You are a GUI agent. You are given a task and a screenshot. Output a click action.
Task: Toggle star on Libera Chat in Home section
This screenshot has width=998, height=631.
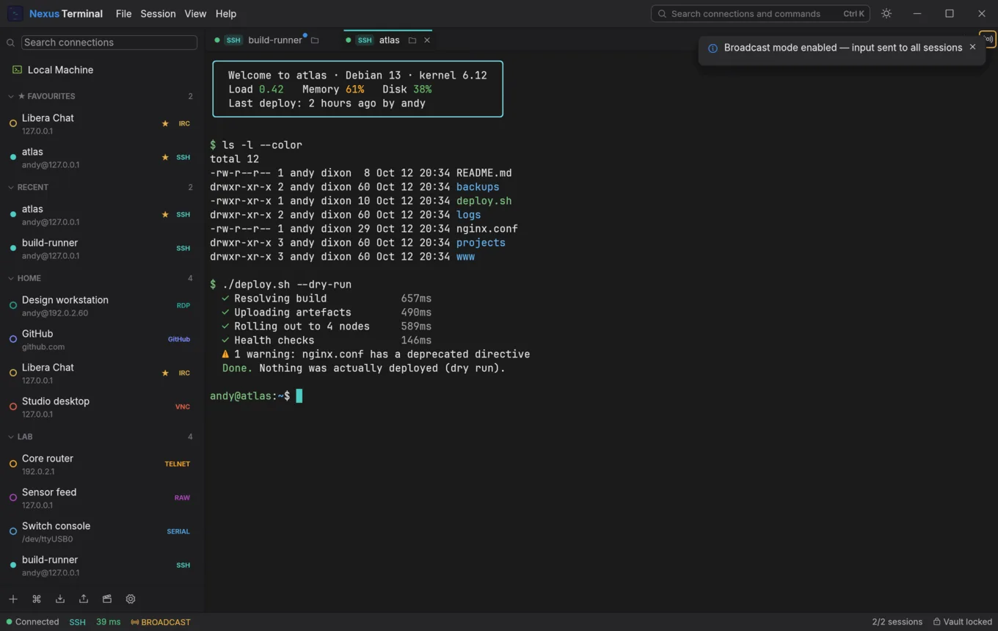pos(165,373)
